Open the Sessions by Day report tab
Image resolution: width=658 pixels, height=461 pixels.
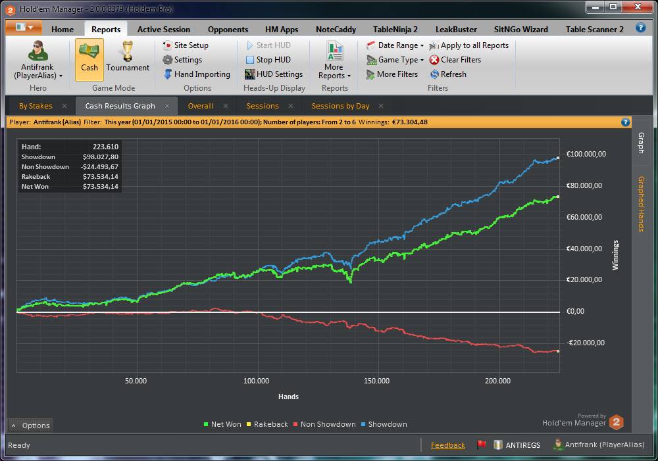tap(340, 106)
